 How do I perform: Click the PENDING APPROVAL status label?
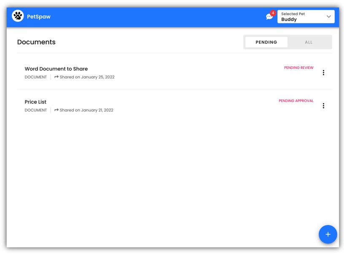point(296,101)
